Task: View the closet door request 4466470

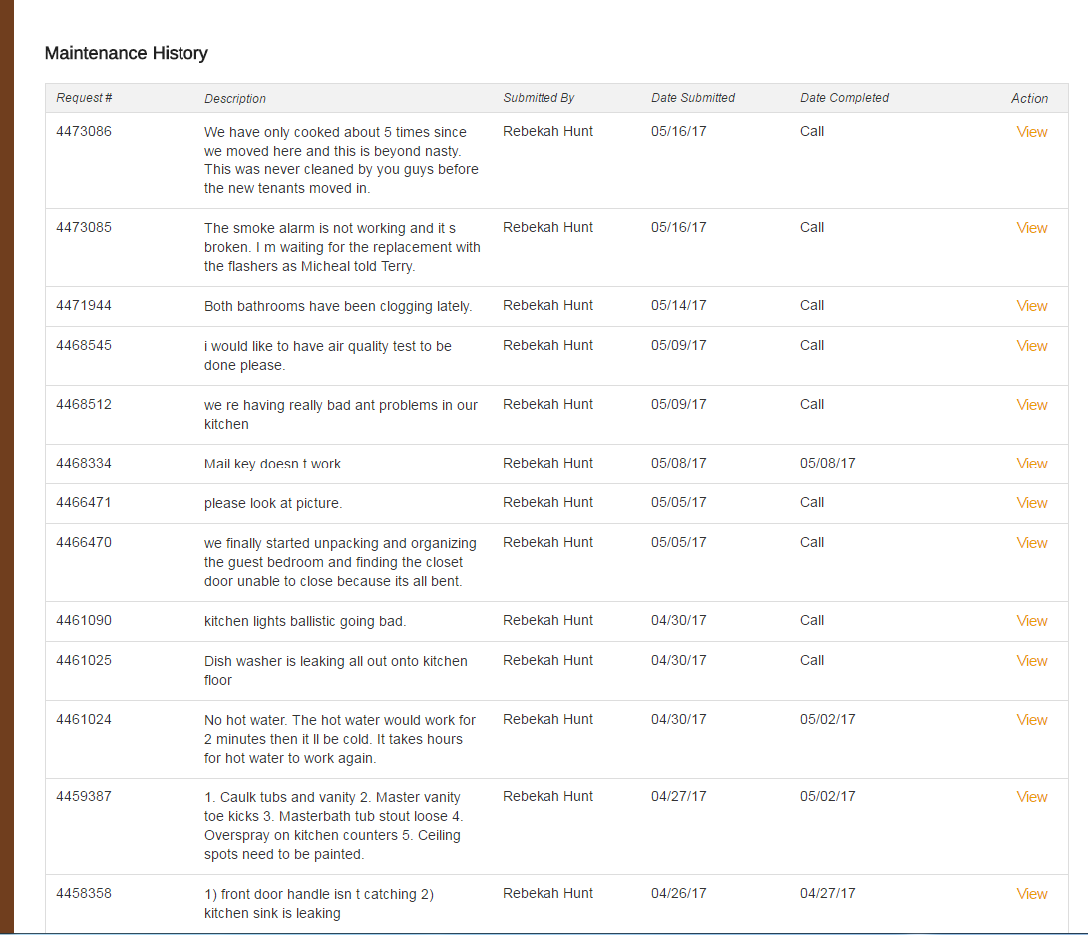Action: click(x=1031, y=543)
